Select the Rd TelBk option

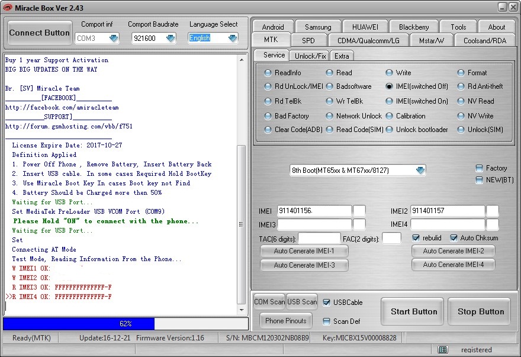coord(268,101)
